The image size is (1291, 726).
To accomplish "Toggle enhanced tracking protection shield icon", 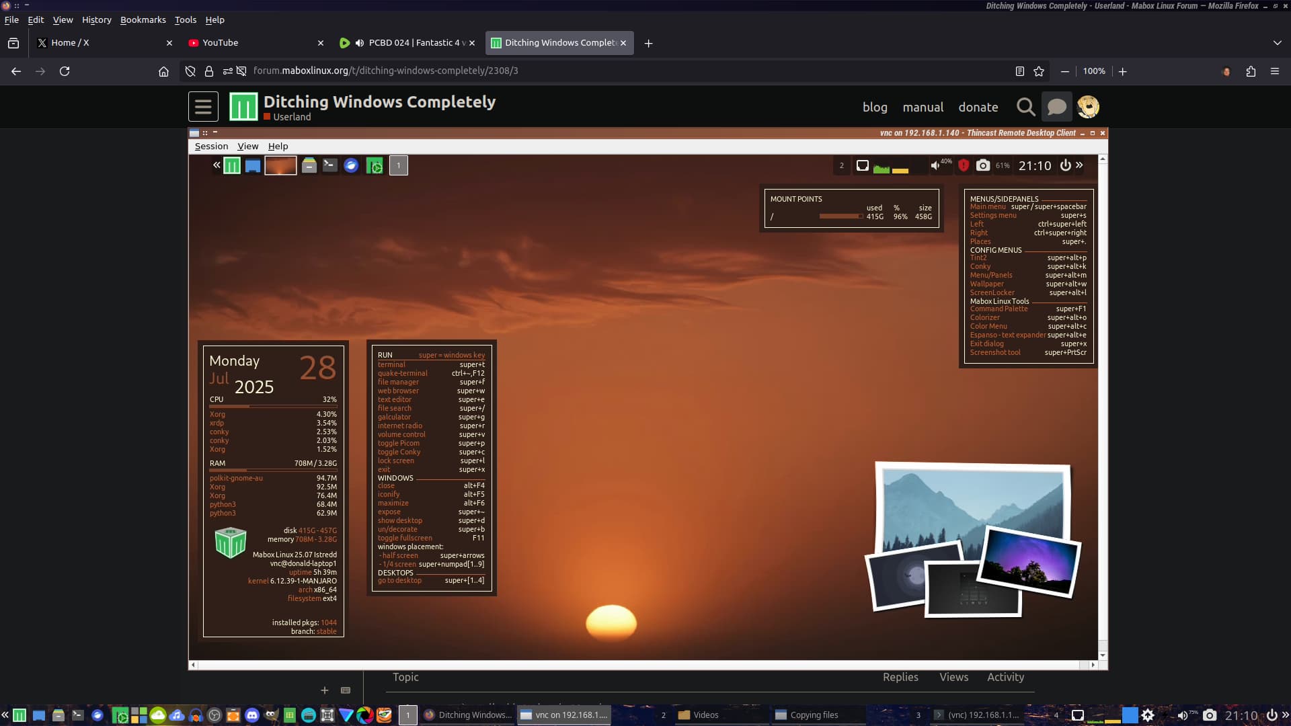I will [x=190, y=71].
